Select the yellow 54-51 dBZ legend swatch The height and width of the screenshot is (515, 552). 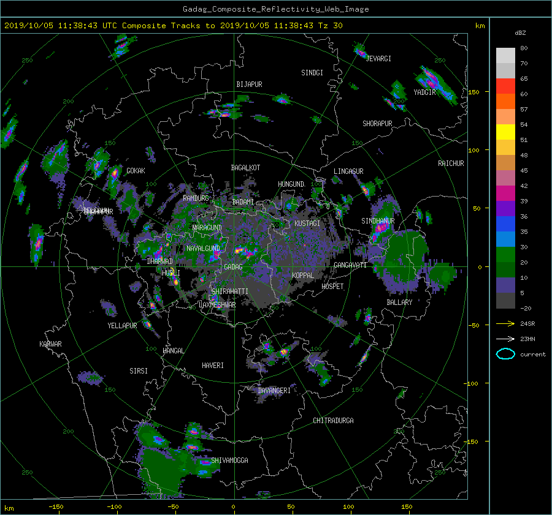click(x=505, y=132)
